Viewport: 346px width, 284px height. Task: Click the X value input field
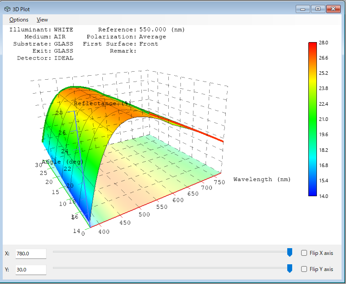point(31,254)
